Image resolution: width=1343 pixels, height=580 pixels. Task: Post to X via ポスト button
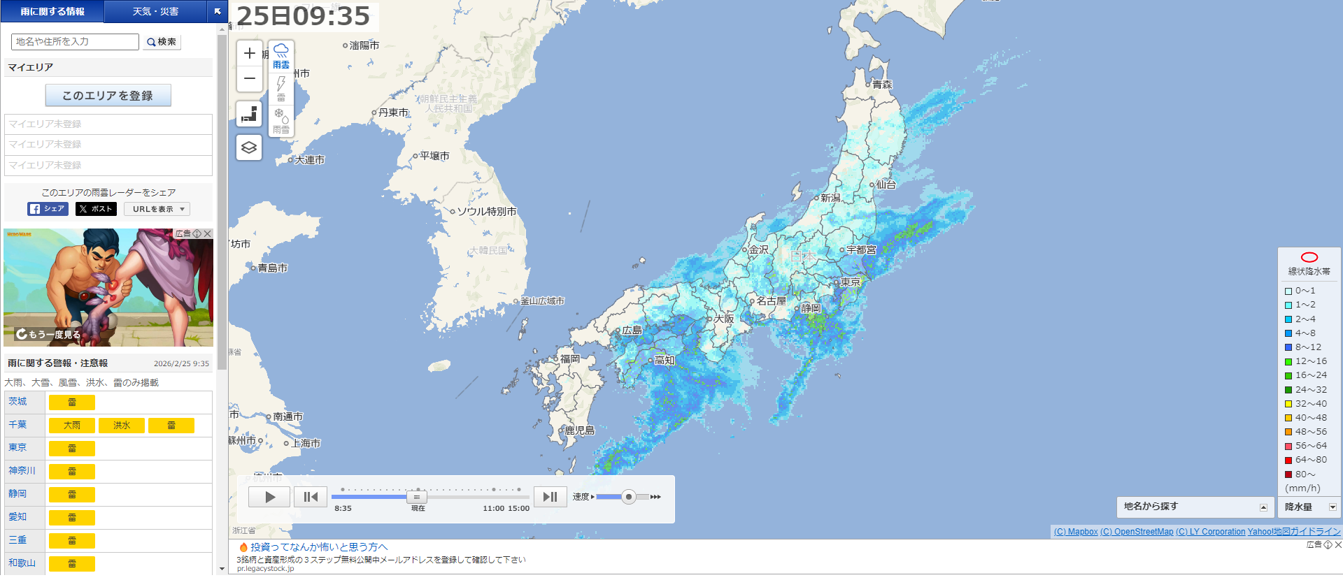96,209
